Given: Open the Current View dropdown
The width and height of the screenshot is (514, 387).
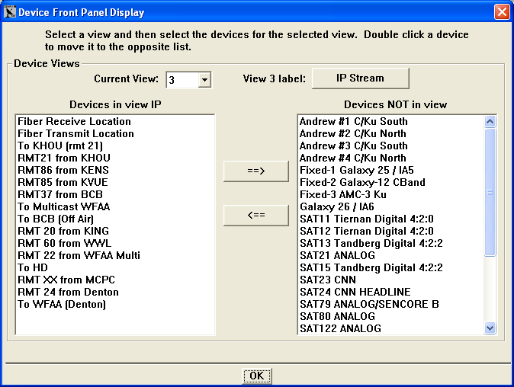Looking at the screenshot, I should (204, 79).
